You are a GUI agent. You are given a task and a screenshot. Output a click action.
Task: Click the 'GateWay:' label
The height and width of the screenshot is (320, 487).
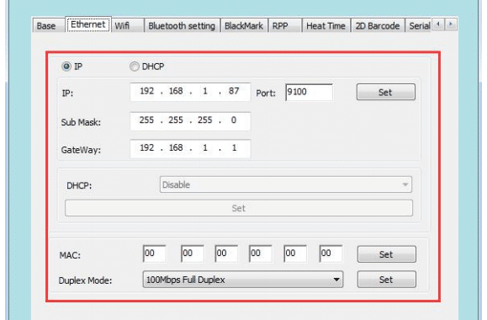(x=81, y=150)
